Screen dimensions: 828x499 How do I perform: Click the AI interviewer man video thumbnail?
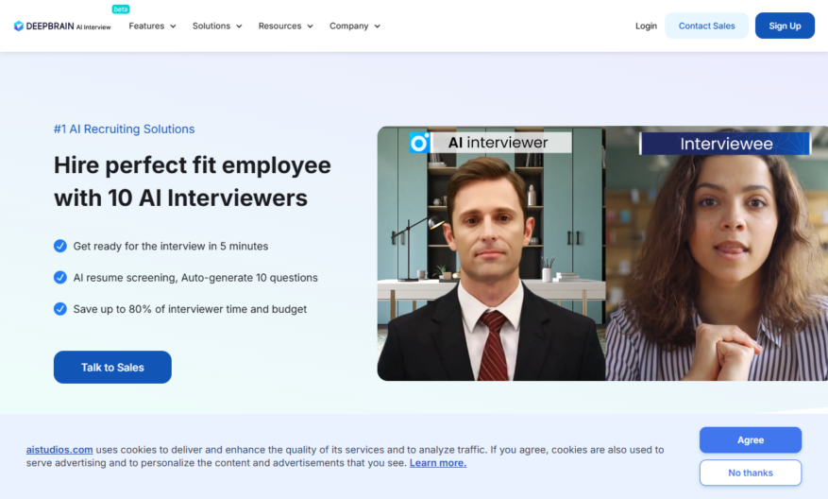click(x=491, y=253)
